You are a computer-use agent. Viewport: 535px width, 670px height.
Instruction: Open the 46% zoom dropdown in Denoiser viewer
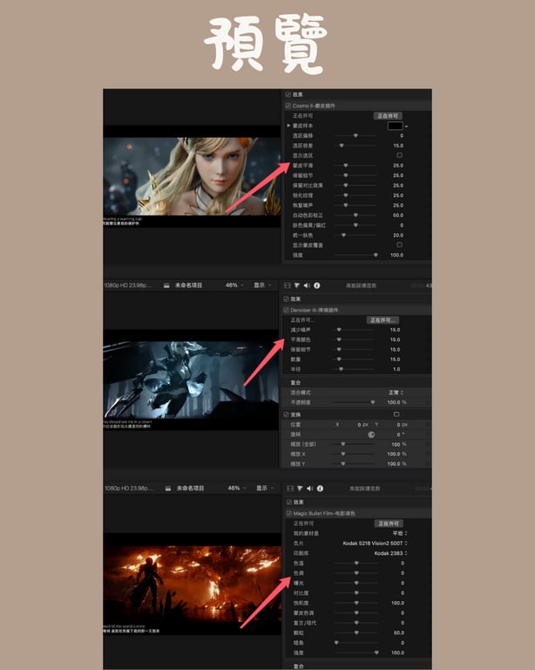click(234, 285)
